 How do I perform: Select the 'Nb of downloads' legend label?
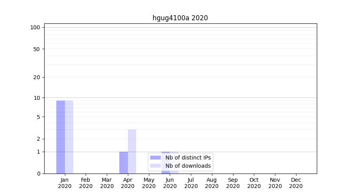(188, 166)
